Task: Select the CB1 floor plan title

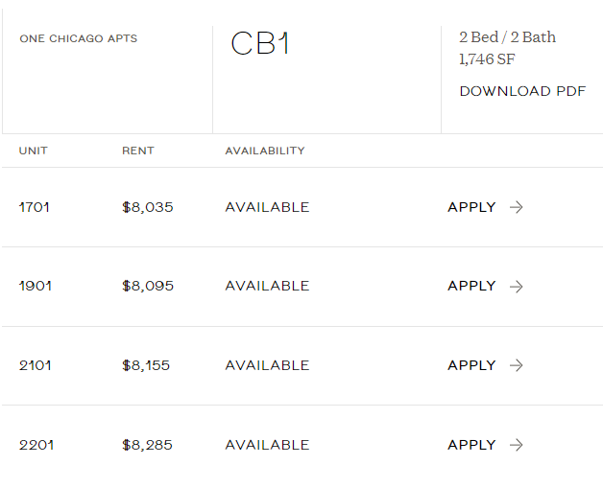Action: coord(260,43)
